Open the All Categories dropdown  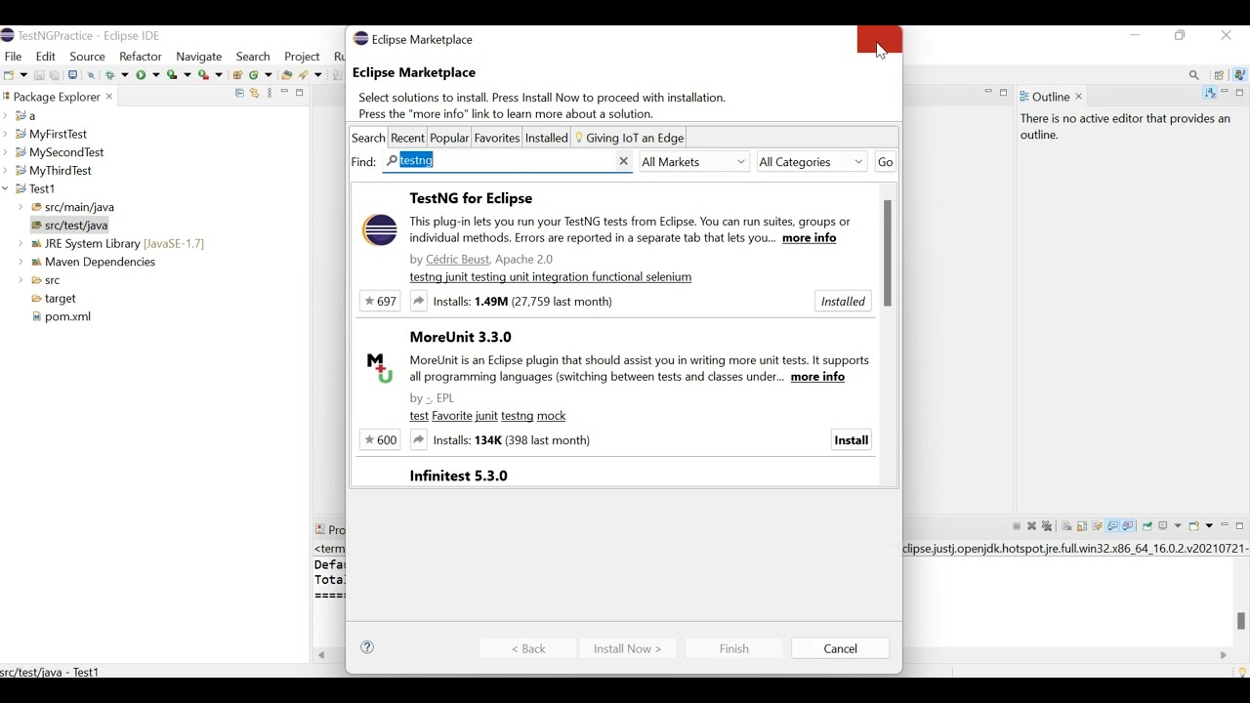pos(812,161)
